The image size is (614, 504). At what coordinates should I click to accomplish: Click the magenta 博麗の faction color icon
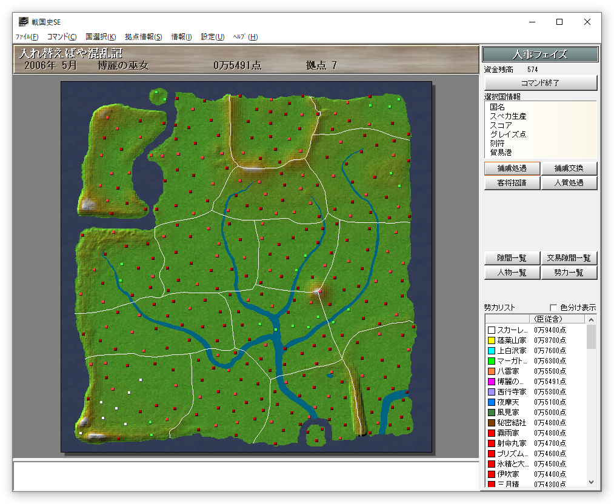click(492, 382)
